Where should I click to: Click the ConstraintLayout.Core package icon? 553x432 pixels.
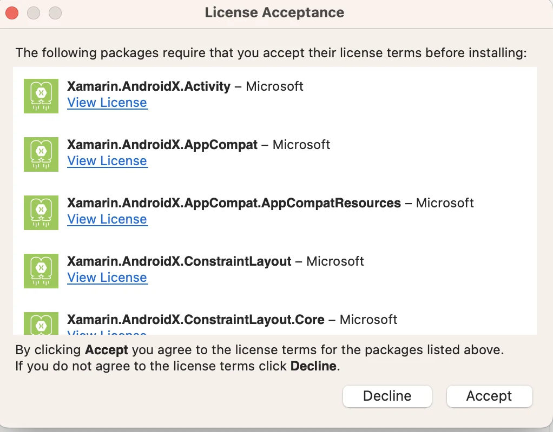tap(41, 323)
